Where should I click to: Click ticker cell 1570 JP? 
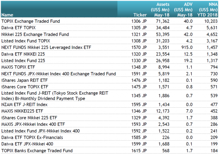(x=139, y=47)
